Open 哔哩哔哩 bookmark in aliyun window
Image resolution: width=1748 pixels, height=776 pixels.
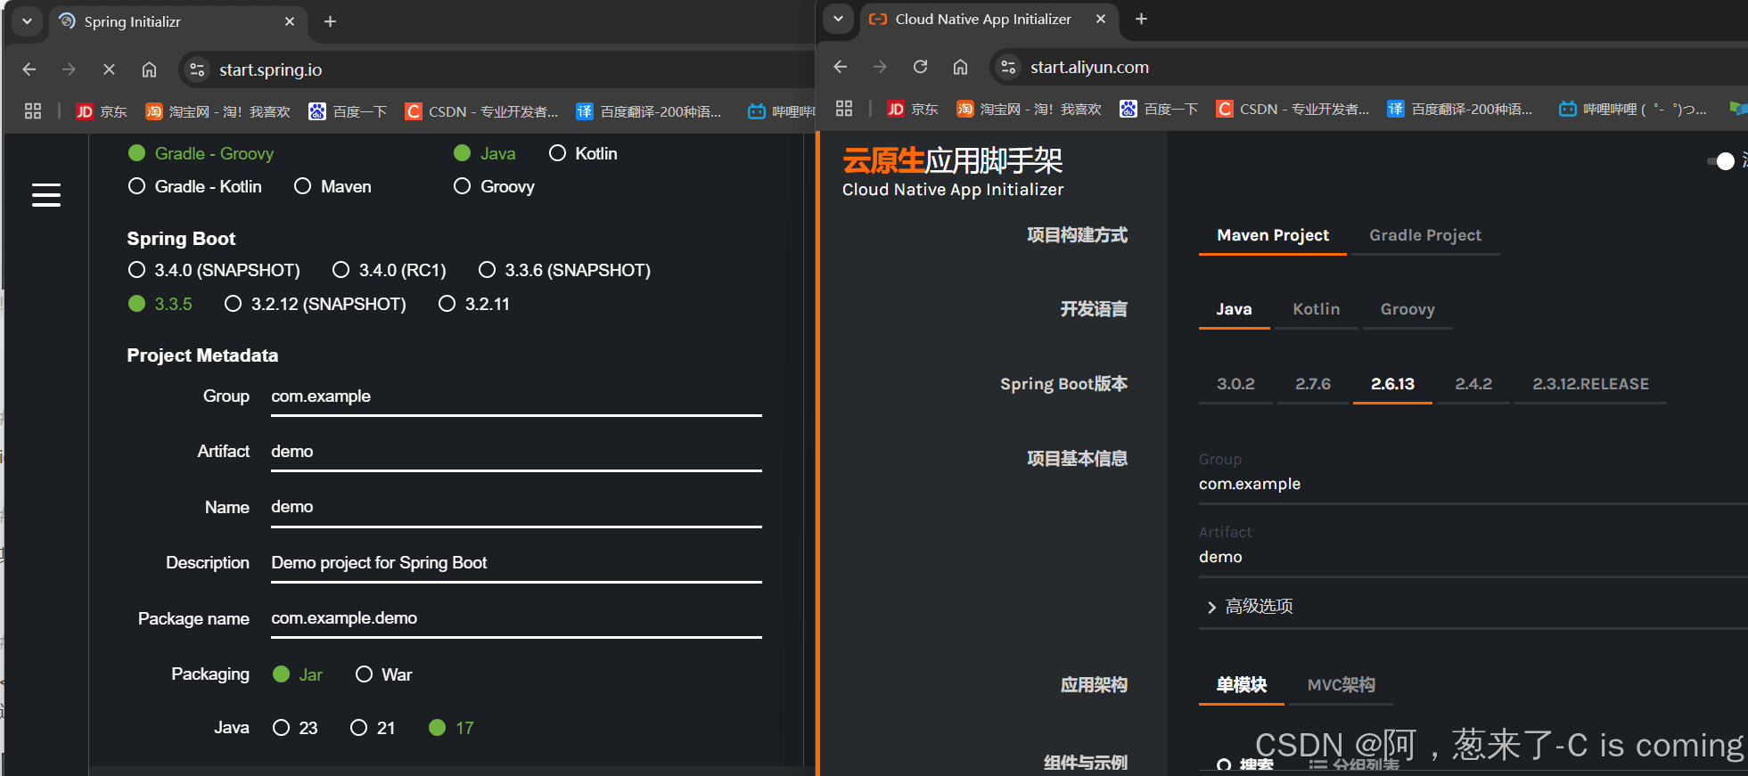click(x=1633, y=109)
